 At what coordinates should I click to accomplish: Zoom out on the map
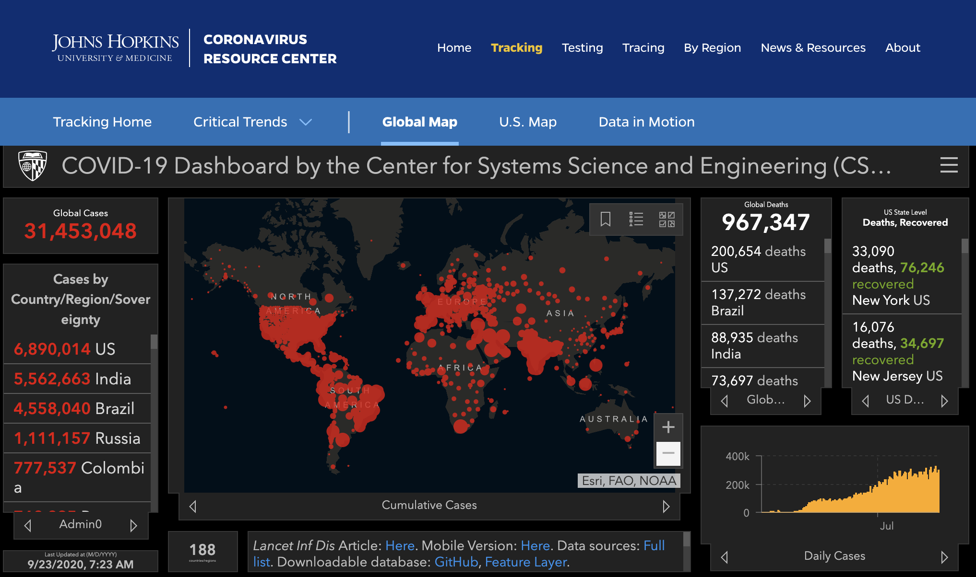point(668,453)
